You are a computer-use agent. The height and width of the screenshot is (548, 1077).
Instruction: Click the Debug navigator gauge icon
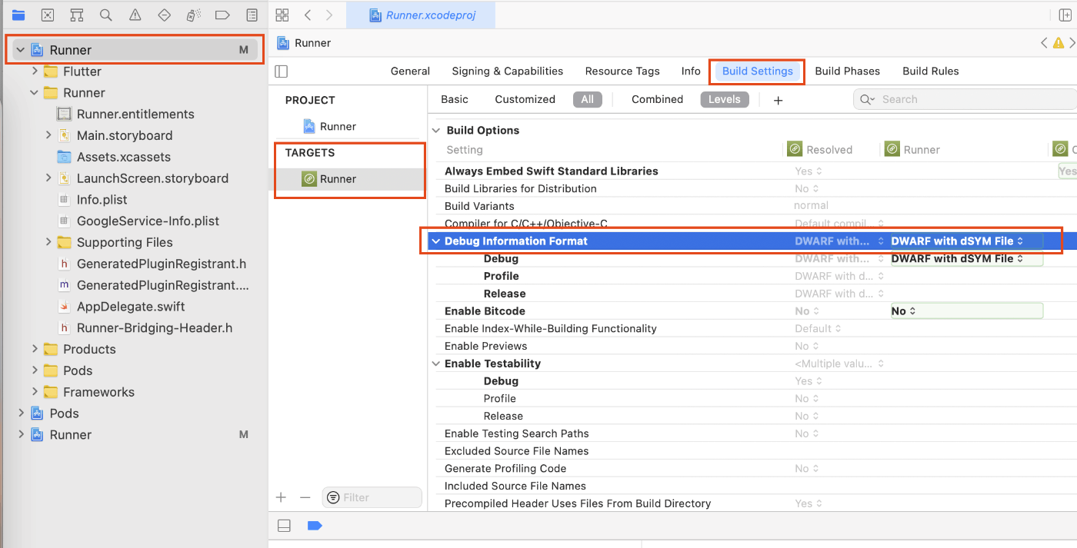[x=192, y=15]
